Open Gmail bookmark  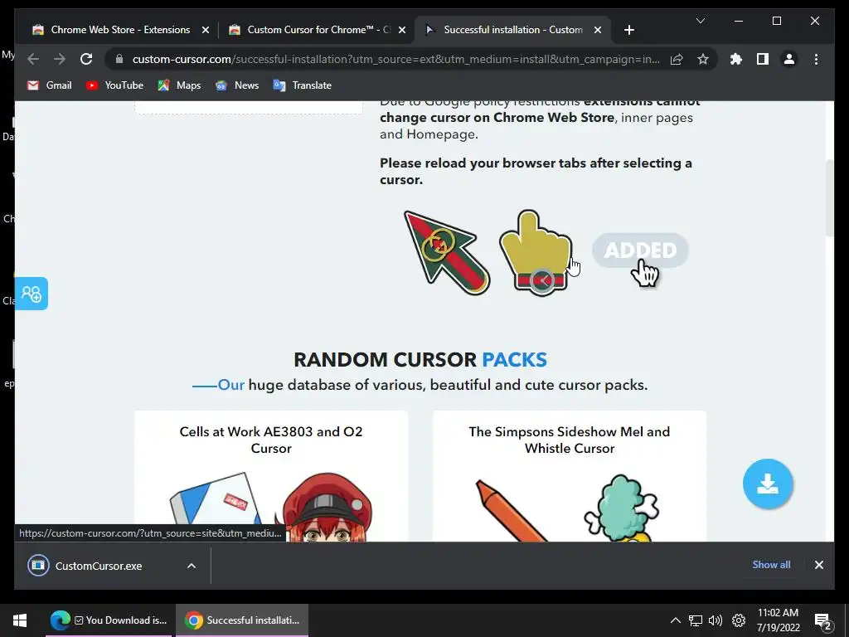tap(49, 85)
